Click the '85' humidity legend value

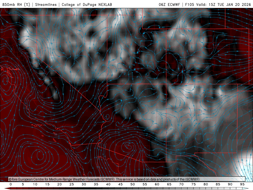218,184
